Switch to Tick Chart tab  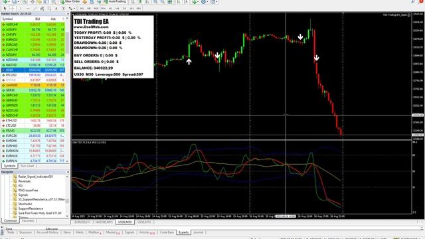(x=28, y=166)
